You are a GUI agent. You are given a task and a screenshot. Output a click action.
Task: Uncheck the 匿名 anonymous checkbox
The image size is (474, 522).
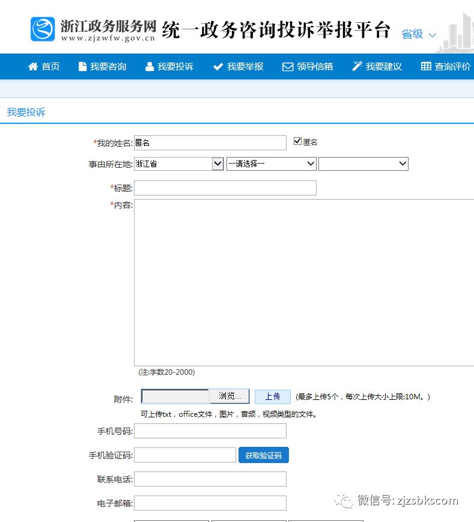coord(298,141)
